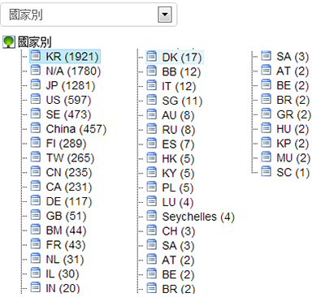The image size is (325, 297).
Task: Select the IL (30) entry
Action: (63, 273)
